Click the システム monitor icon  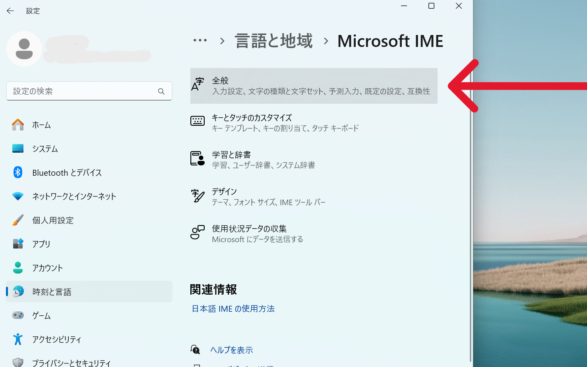click(18, 149)
